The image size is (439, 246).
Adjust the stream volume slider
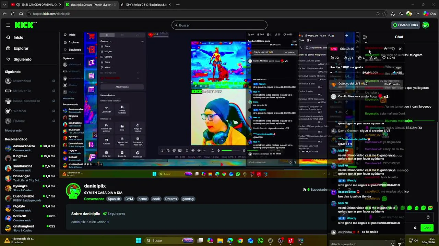[x=231, y=151]
